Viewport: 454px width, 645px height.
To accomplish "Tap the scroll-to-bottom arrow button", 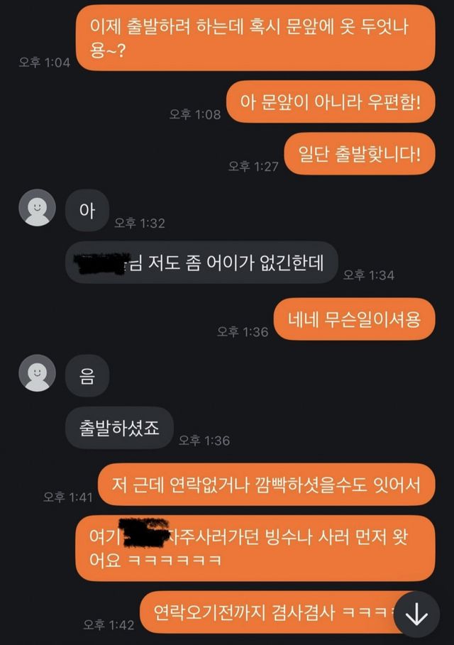I will tap(416, 615).
